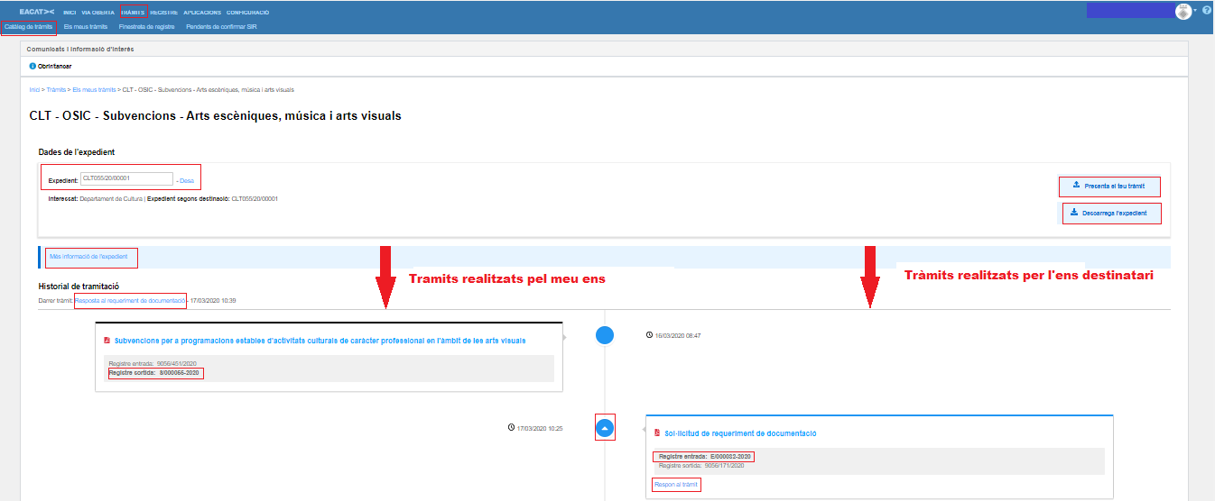Click the info icon beside Obrintancar

coord(32,66)
